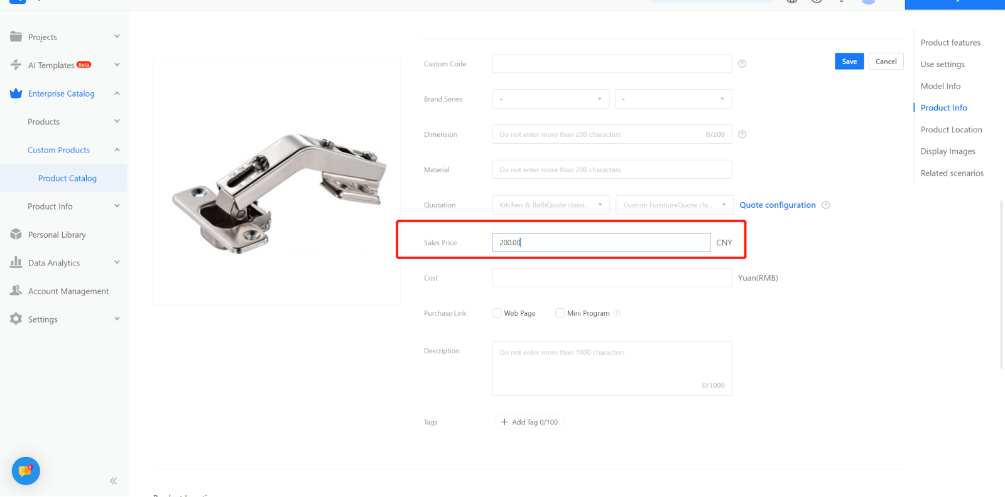
Task: Click the Personal Library cube icon
Action: [16, 234]
